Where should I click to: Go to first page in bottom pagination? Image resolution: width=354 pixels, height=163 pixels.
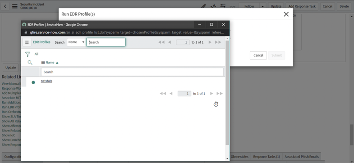163,93
